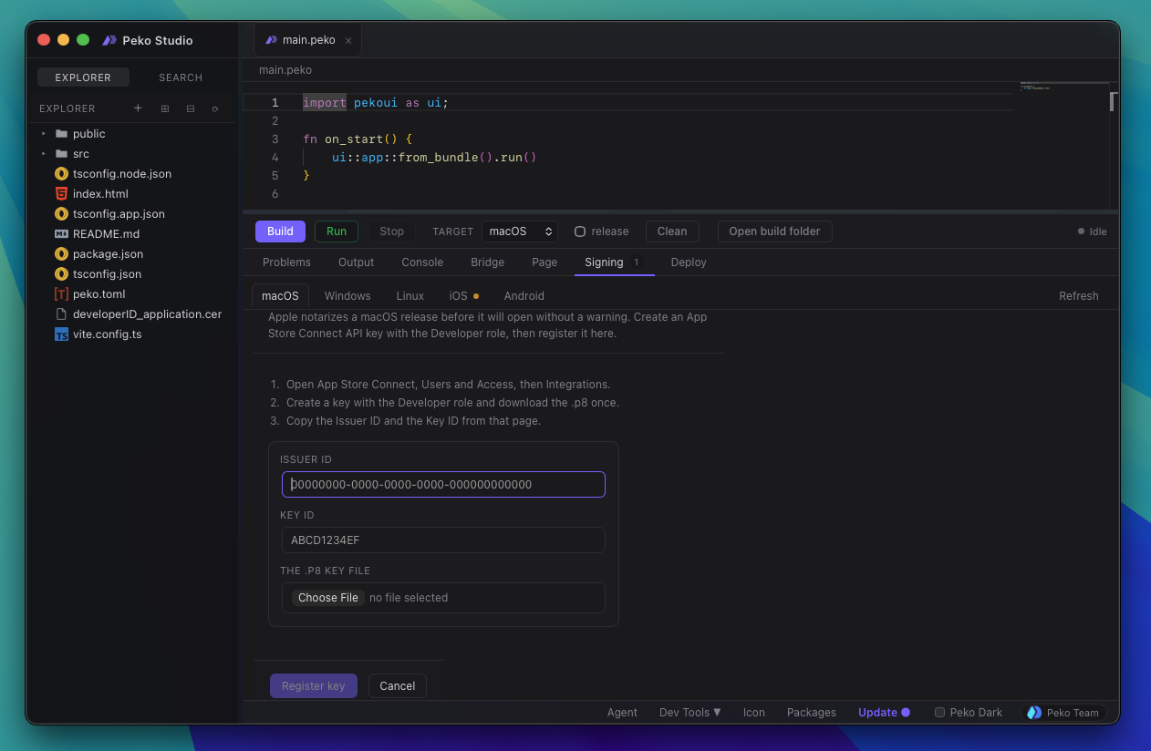Viewport: 1151px width, 751px height.
Task: Switch to the Output tab
Action: click(x=357, y=262)
